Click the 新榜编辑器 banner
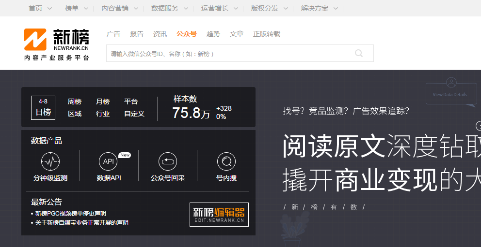The height and width of the screenshot is (247, 481). point(219,215)
